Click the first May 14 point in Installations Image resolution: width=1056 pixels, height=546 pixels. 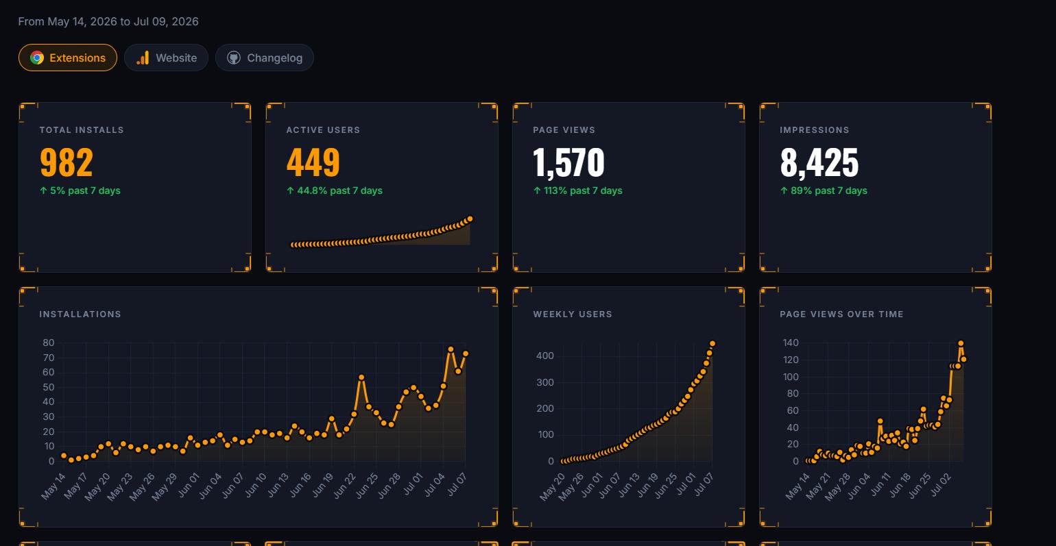pyautogui.click(x=64, y=456)
